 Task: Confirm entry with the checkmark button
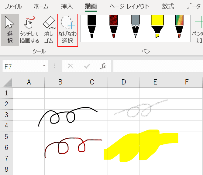click(87, 66)
